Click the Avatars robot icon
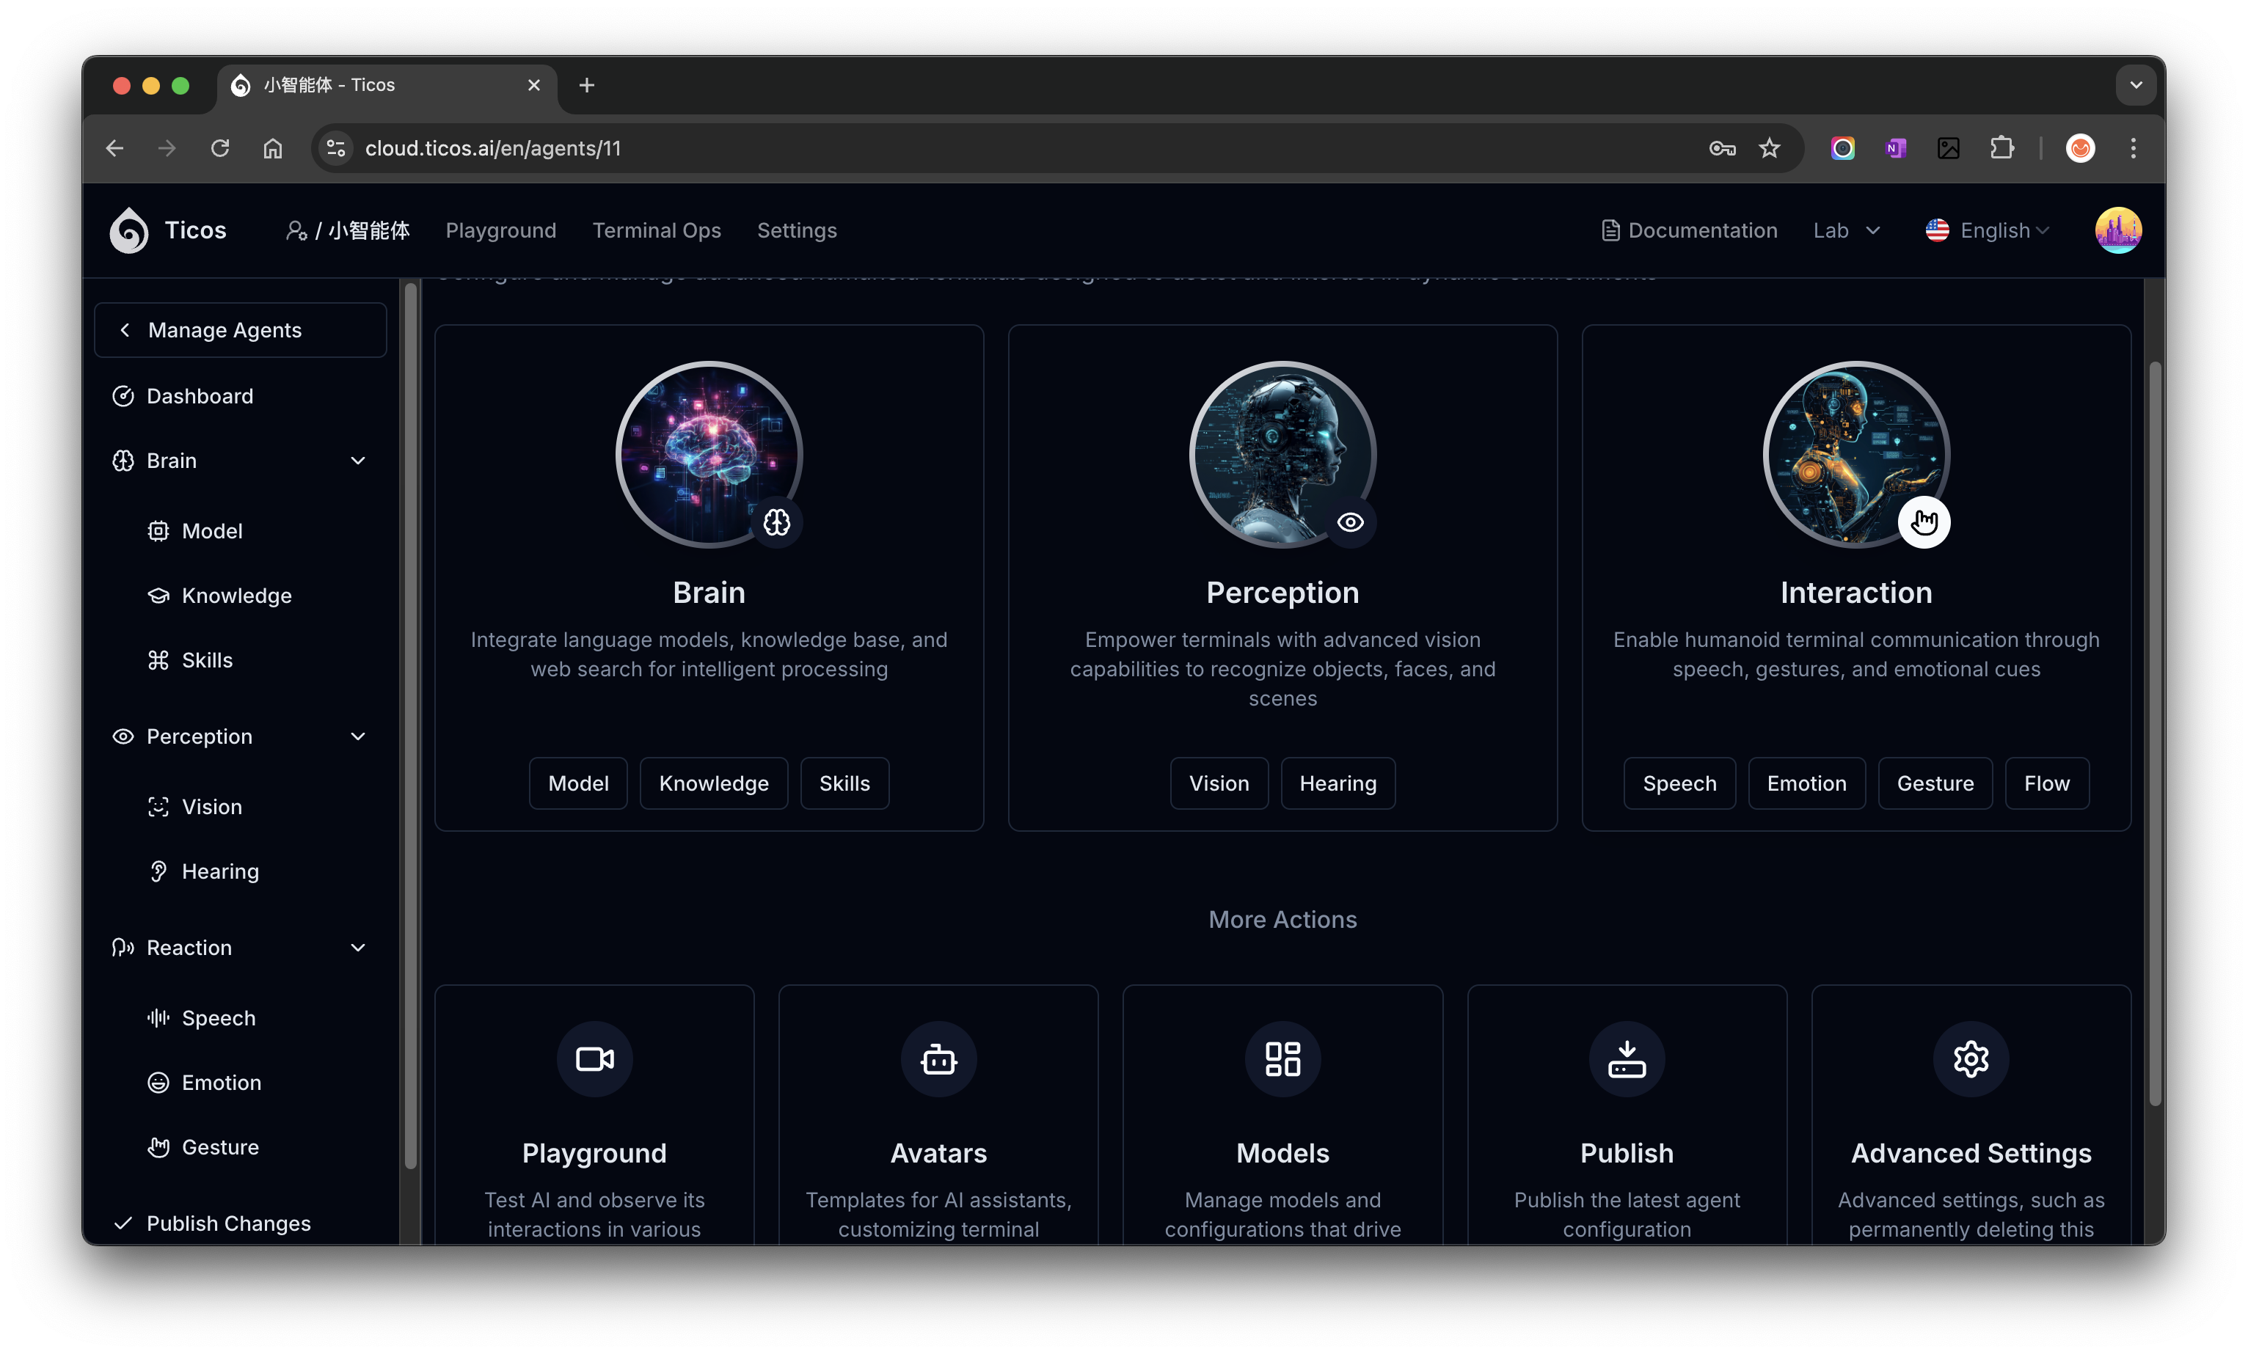This screenshot has height=1354, width=2248. coord(938,1058)
